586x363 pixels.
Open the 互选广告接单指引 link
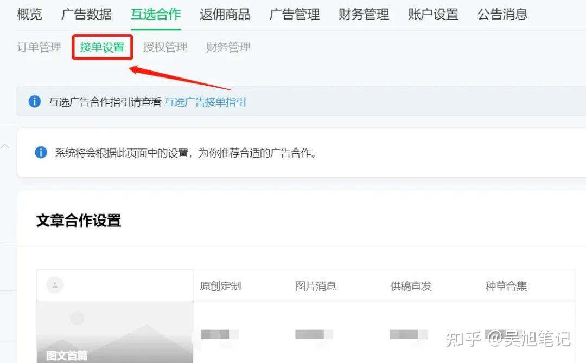click(205, 102)
